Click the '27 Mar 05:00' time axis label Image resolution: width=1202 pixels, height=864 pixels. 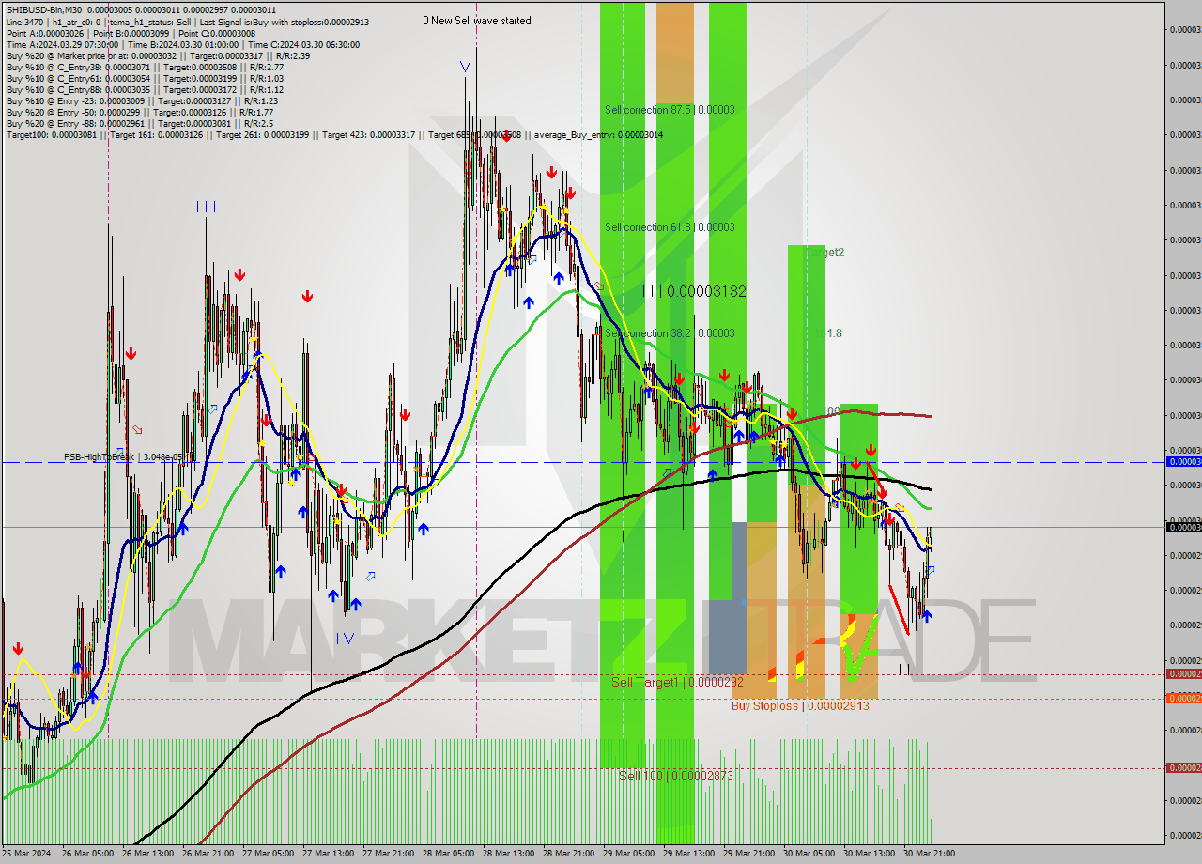pos(268,853)
